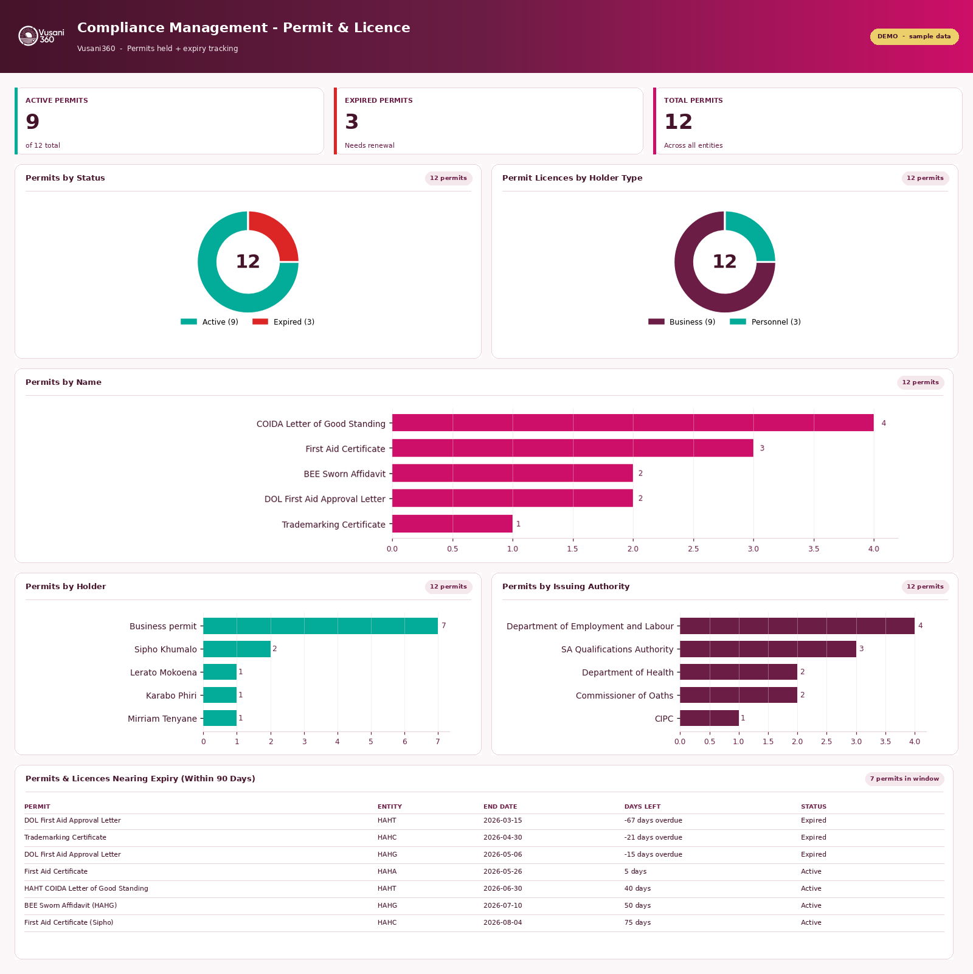Click the Karabo Phiri bar
Viewport: 973px width, 974px height.
(x=220, y=695)
